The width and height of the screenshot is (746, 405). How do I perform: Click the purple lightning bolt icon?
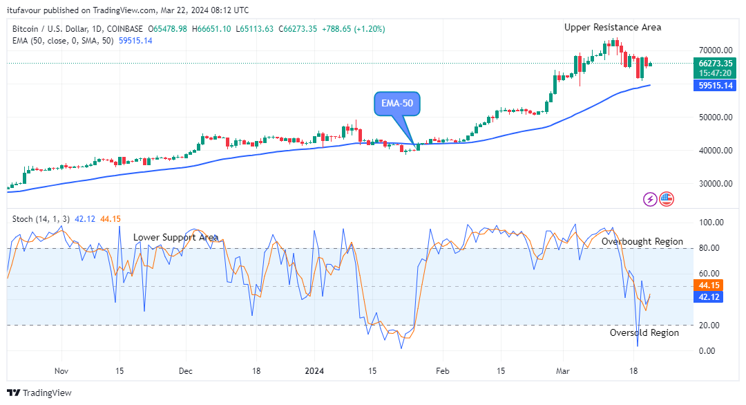point(650,199)
